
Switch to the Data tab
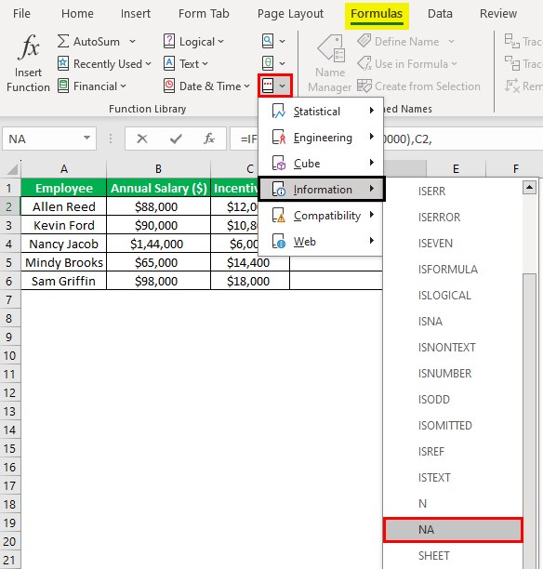click(x=440, y=14)
